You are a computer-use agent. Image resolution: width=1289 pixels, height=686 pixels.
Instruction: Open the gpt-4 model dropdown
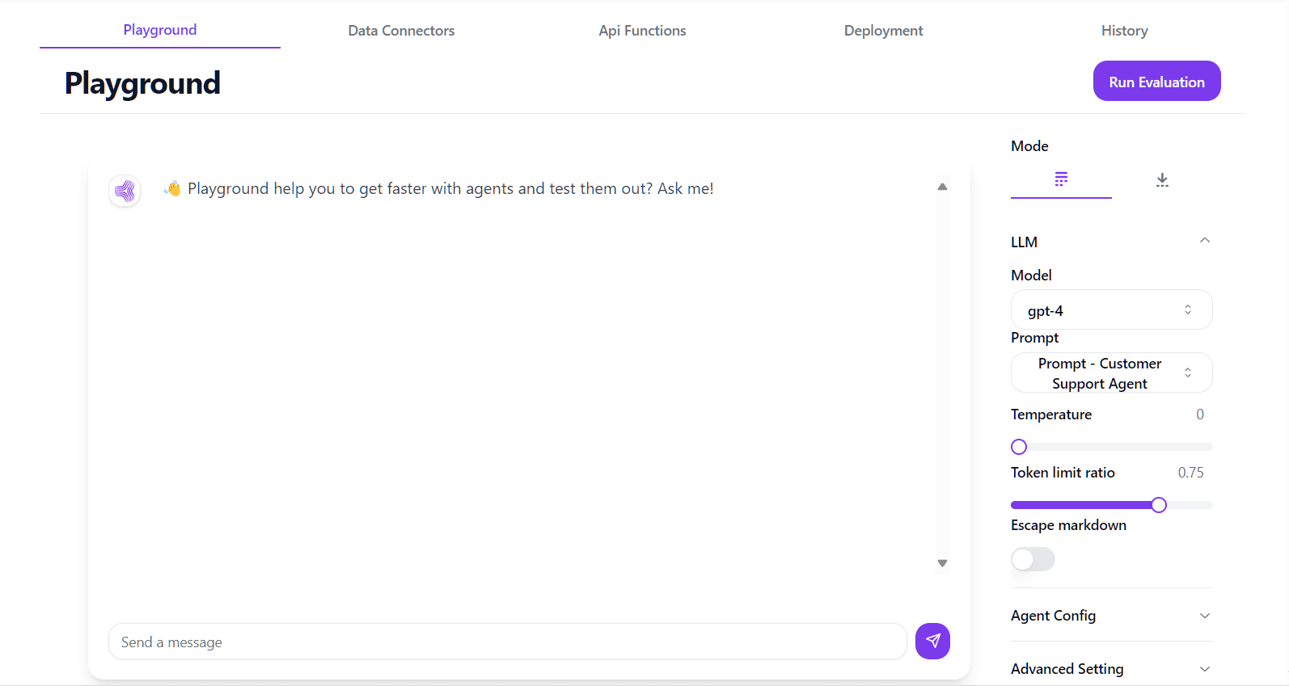[x=1111, y=309]
